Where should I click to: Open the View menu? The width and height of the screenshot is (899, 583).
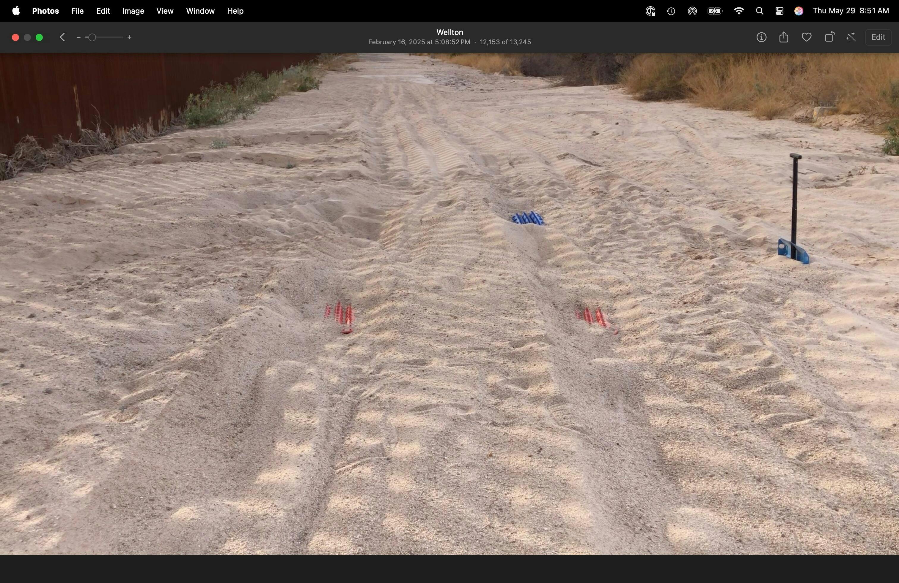[165, 11]
